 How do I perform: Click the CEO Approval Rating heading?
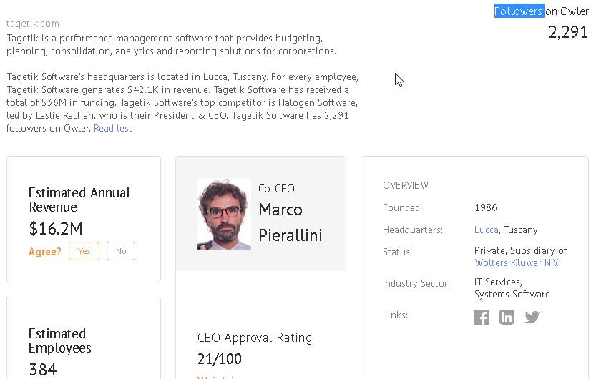coord(255,338)
